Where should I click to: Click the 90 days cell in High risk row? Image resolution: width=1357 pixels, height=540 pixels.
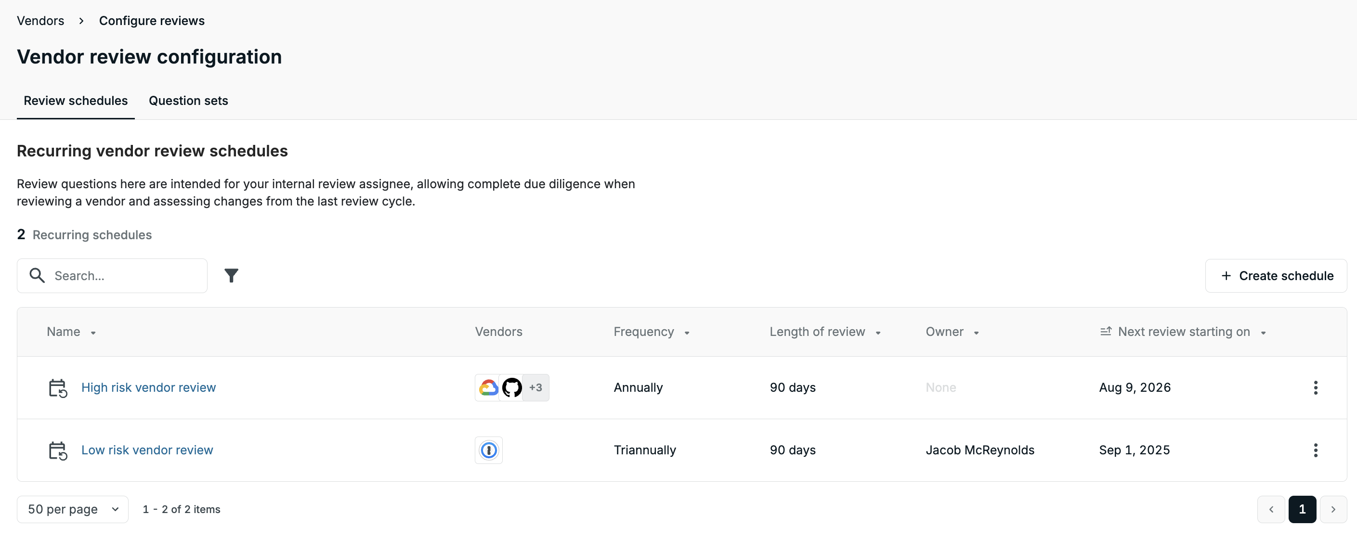(x=792, y=388)
